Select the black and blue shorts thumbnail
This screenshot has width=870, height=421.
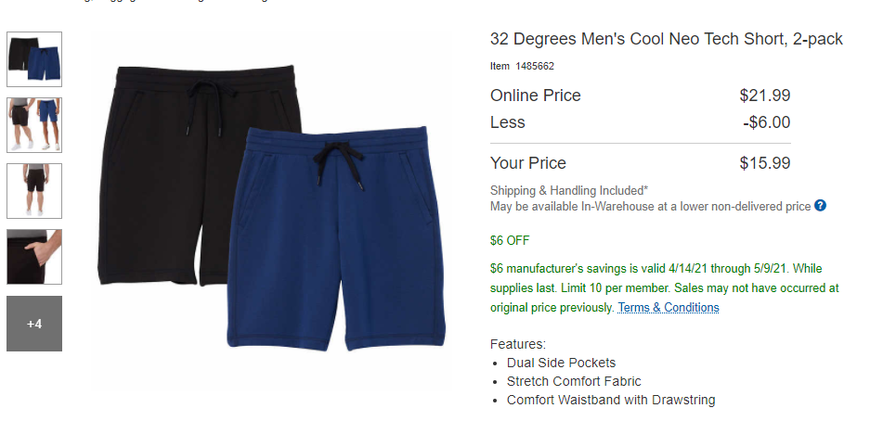[x=34, y=59]
